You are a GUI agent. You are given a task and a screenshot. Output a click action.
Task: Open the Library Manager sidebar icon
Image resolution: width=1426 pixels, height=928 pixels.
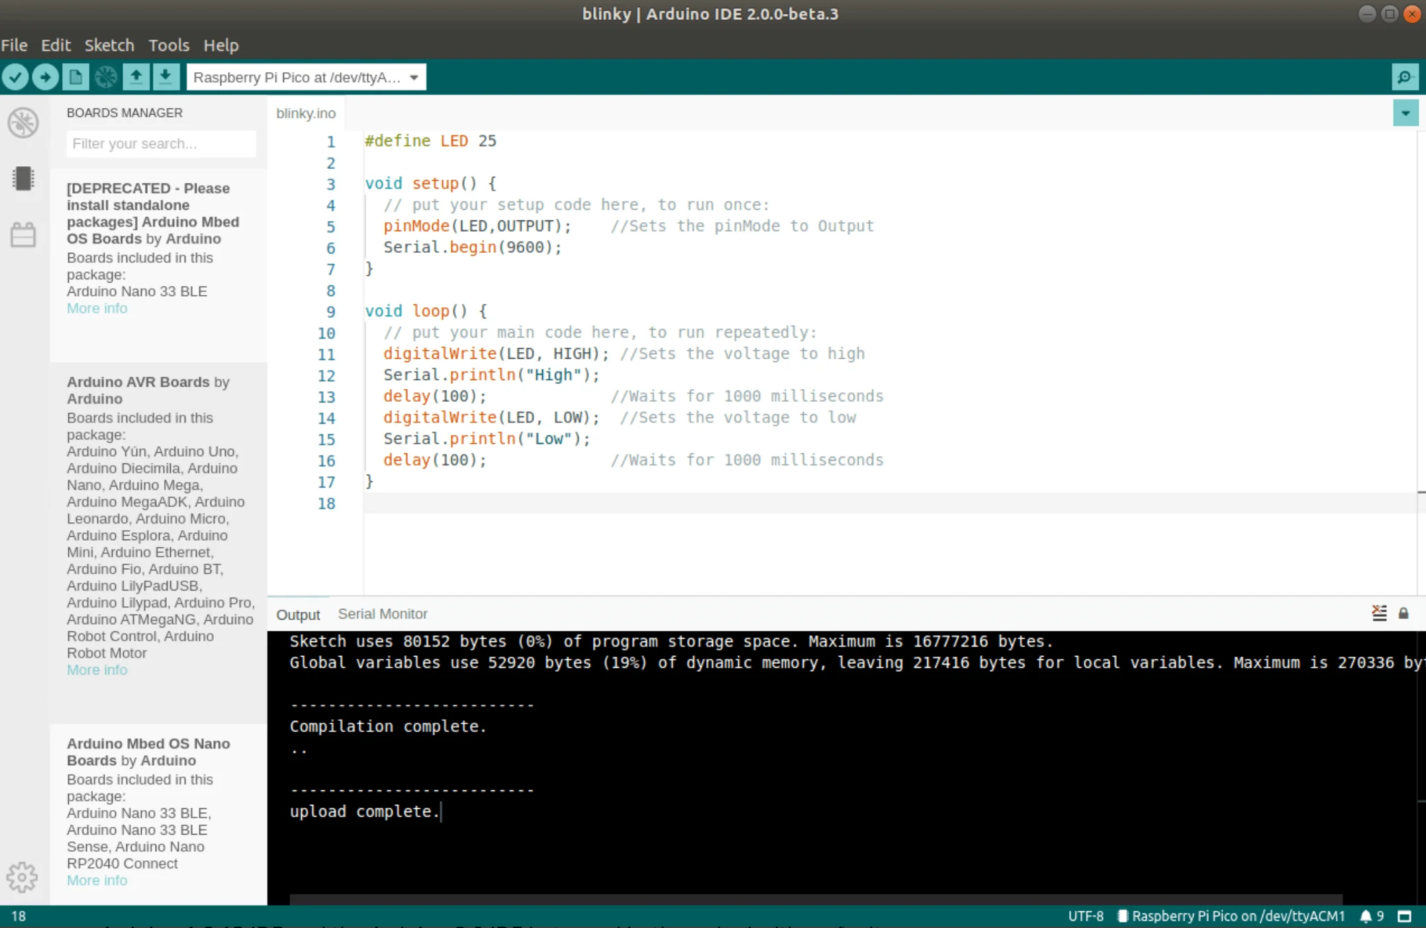[23, 234]
